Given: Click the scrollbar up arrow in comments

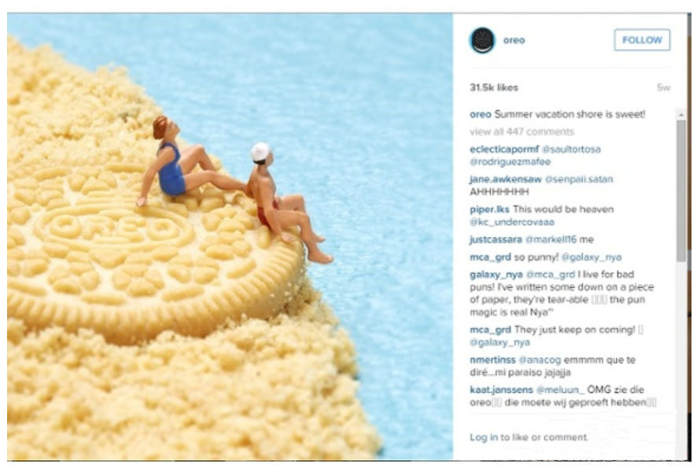Looking at the screenshot, I should point(681,115).
